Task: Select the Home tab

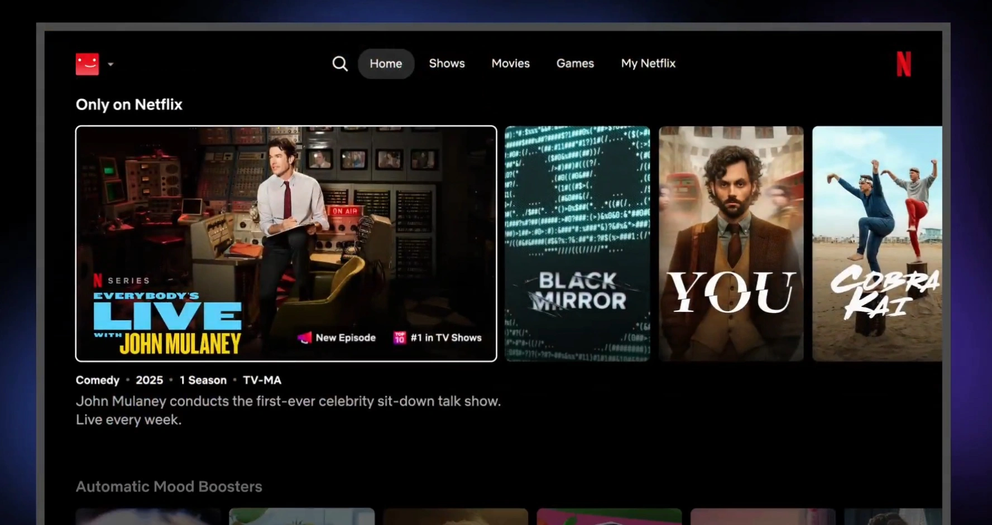Action: [386, 64]
